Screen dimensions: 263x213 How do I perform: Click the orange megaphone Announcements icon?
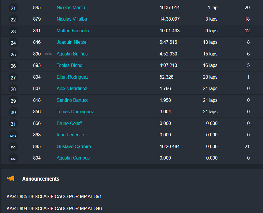click(11, 179)
